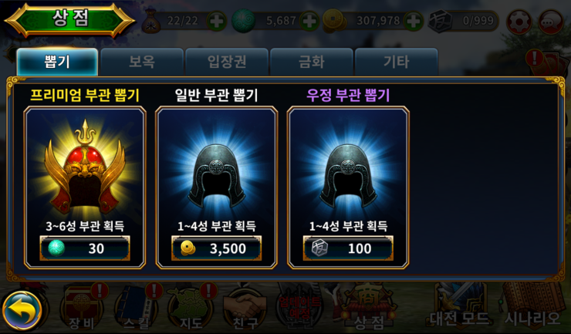Screen dimensions: 571x334
Task: Buy friendship draw for 100 points
Action: 348,248
